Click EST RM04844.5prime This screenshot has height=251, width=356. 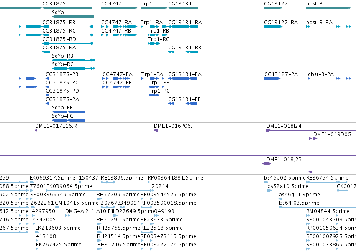[x=322, y=216]
